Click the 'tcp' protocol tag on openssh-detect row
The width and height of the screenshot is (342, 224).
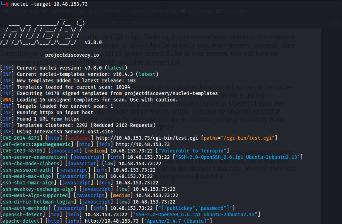55,215
